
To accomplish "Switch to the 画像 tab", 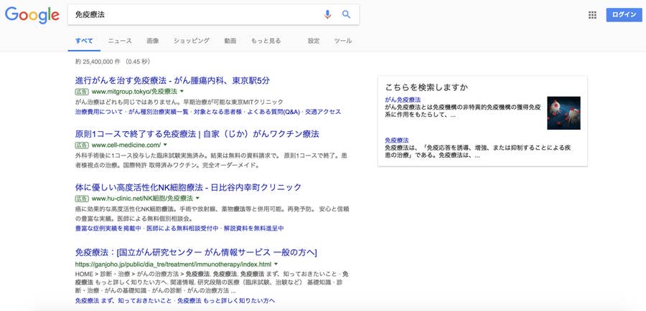I will (153, 41).
